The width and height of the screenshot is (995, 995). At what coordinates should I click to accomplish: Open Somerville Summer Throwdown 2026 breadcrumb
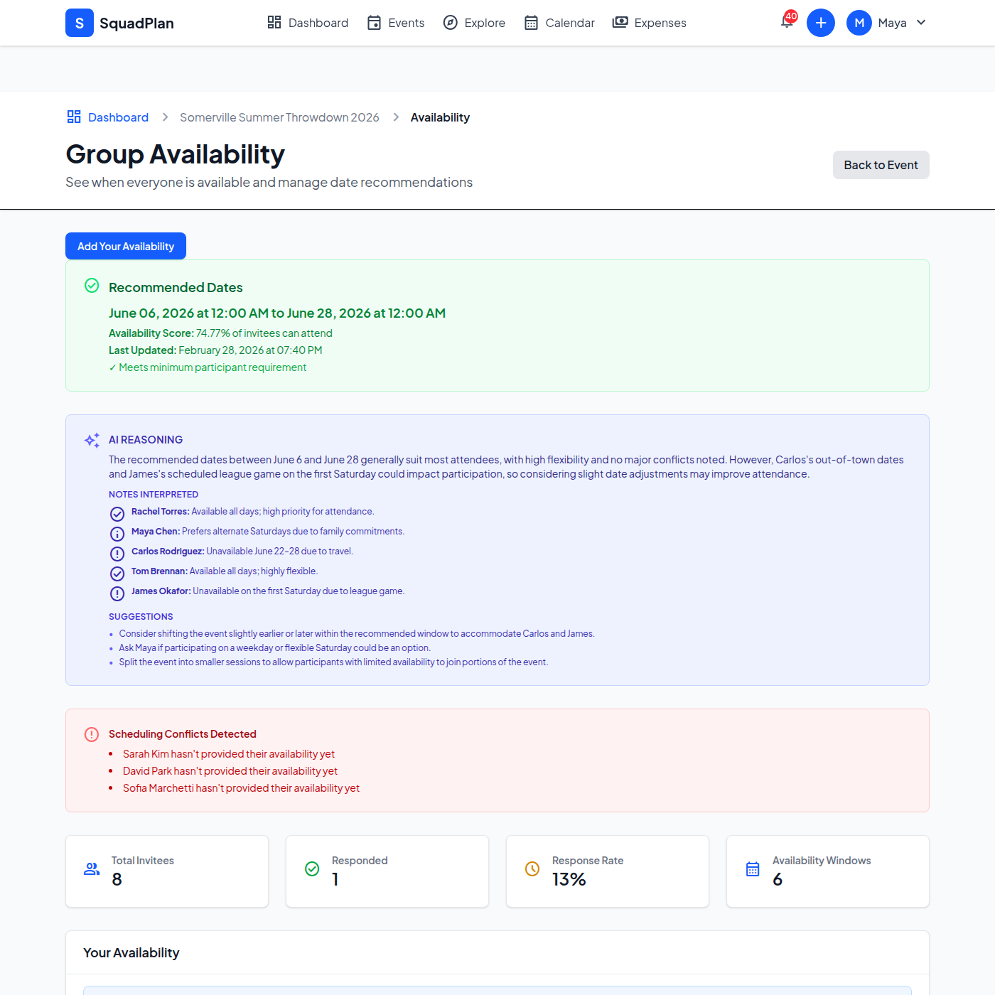279,117
